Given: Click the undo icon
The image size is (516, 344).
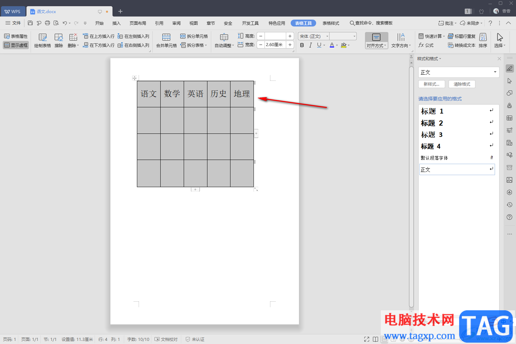Looking at the screenshot, I should click(x=65, y=23).
